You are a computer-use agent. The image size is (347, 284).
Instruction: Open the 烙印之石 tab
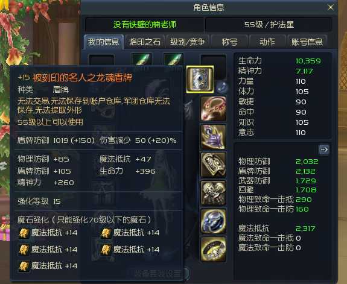[x=145, y=42]
